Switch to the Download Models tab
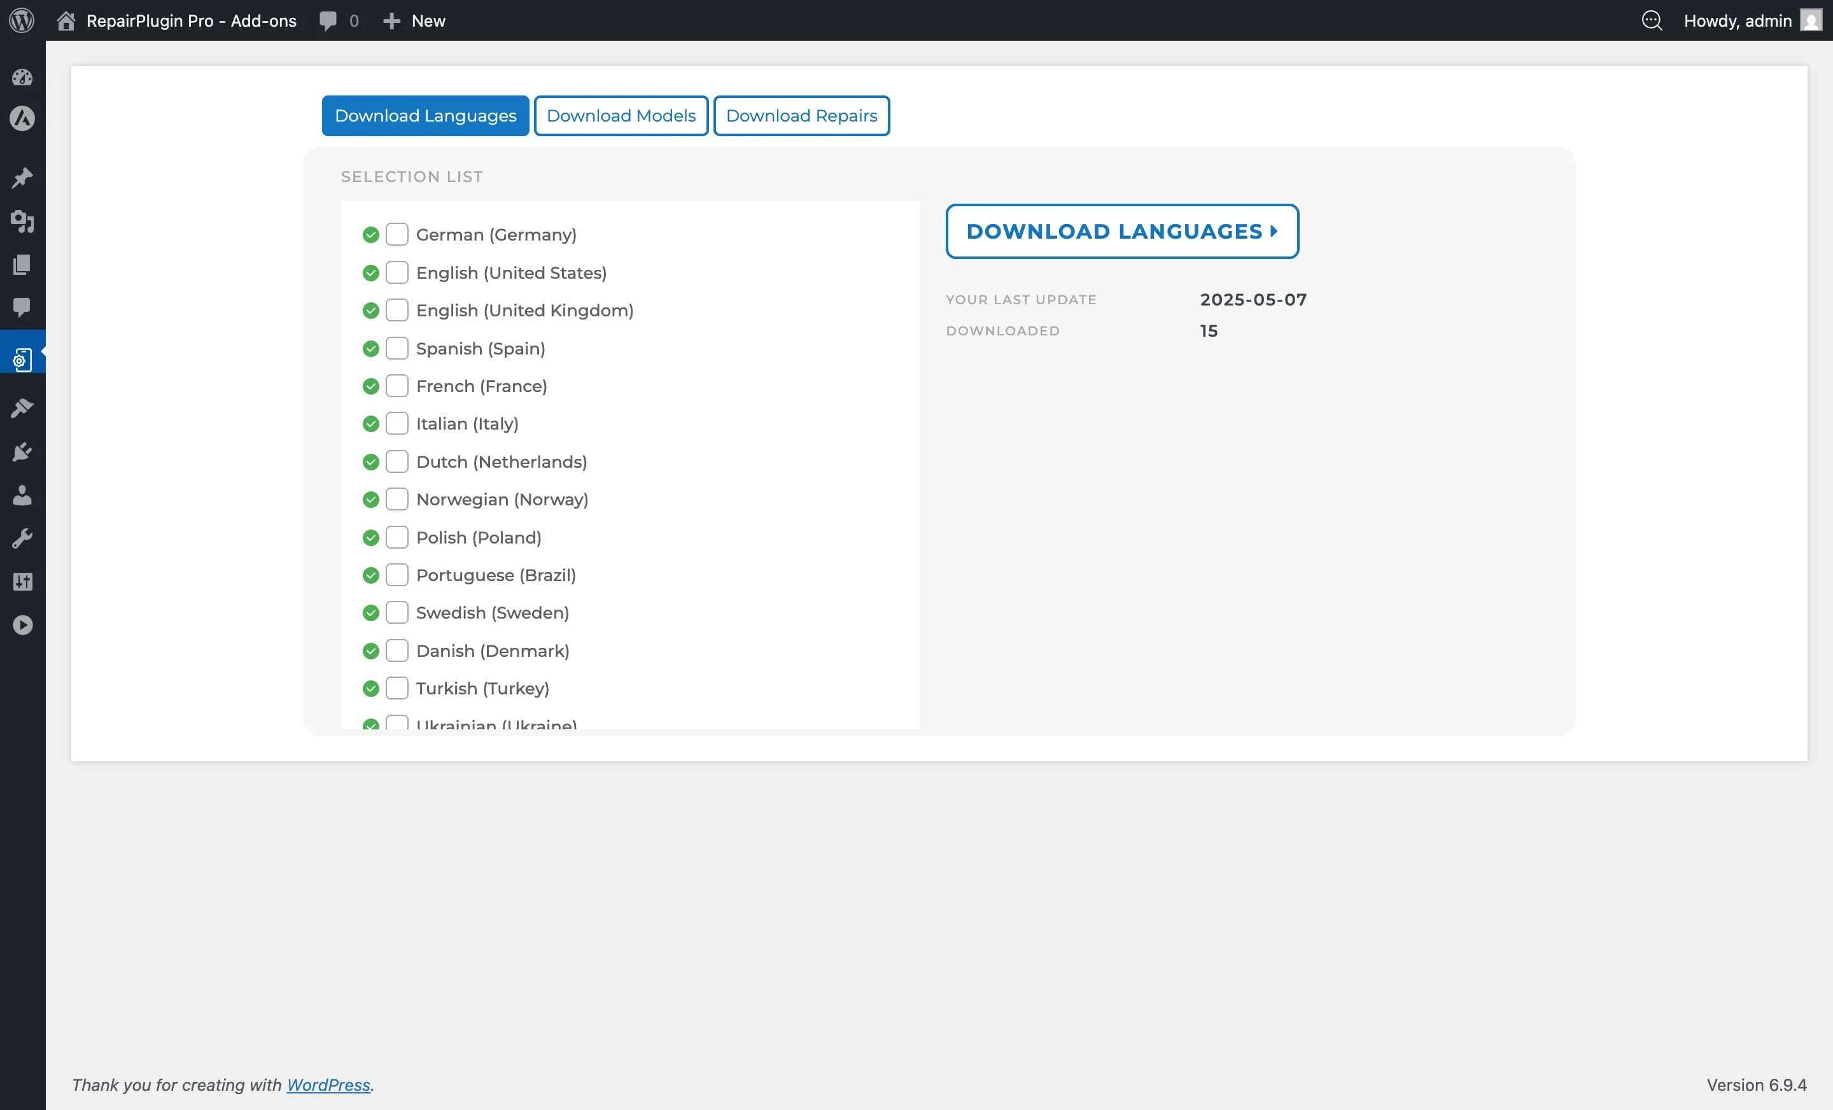The width and height of the screenshot is (1833, 1110). (x=621, y=115)
